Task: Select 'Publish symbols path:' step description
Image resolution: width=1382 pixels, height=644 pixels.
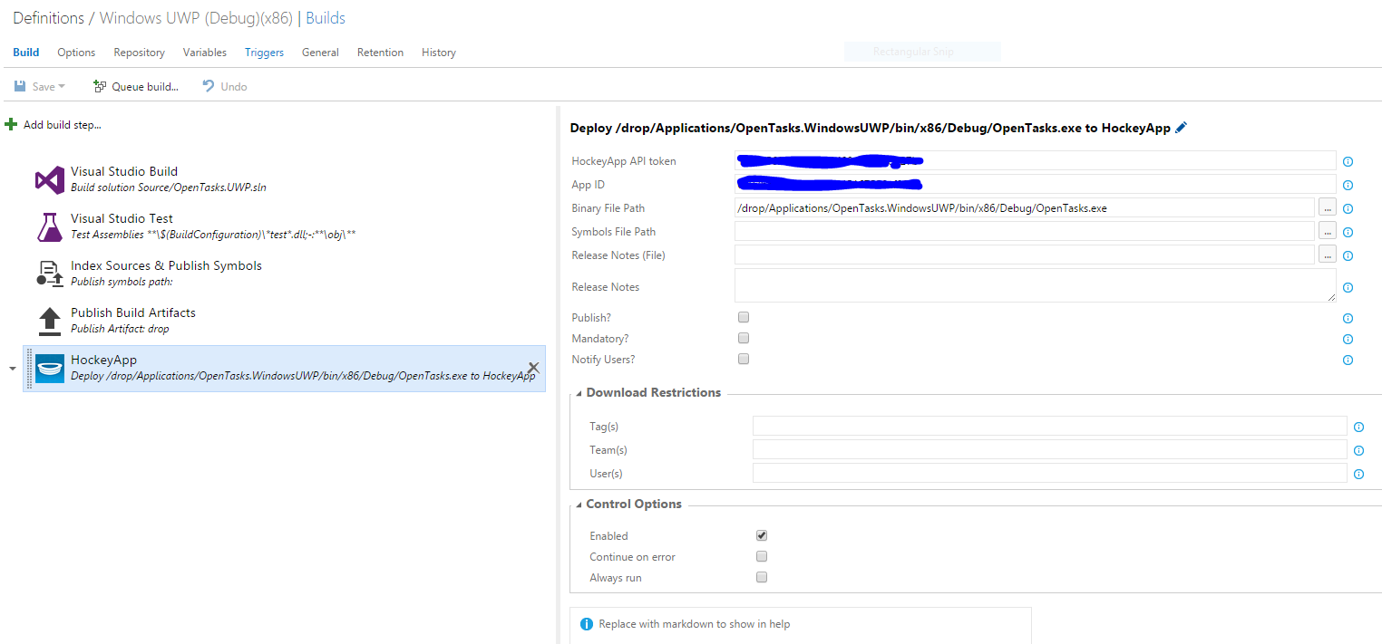Action: click(122, 282)
